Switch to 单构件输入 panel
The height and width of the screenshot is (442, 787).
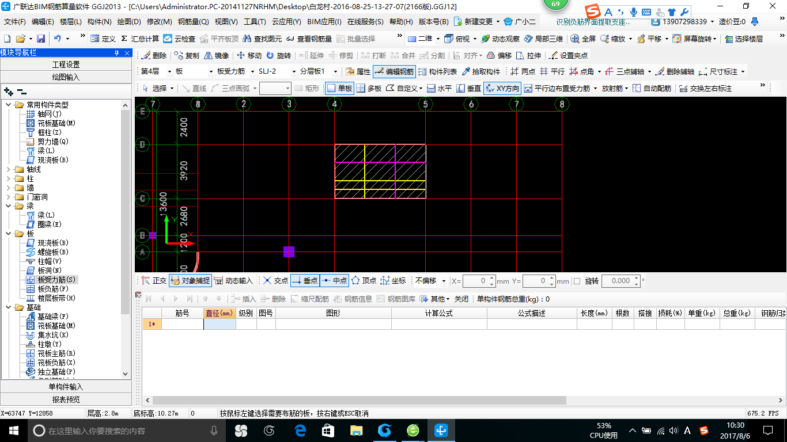[x=66, y=387]
